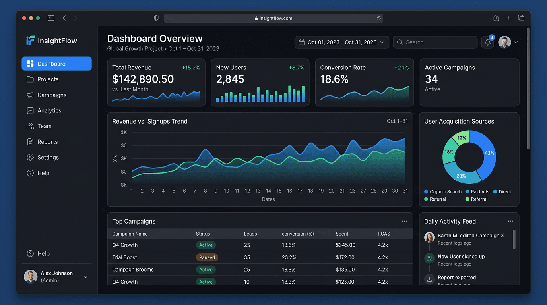Open the Top Campaigns overflow menu
547x305 pixels.
404,221
